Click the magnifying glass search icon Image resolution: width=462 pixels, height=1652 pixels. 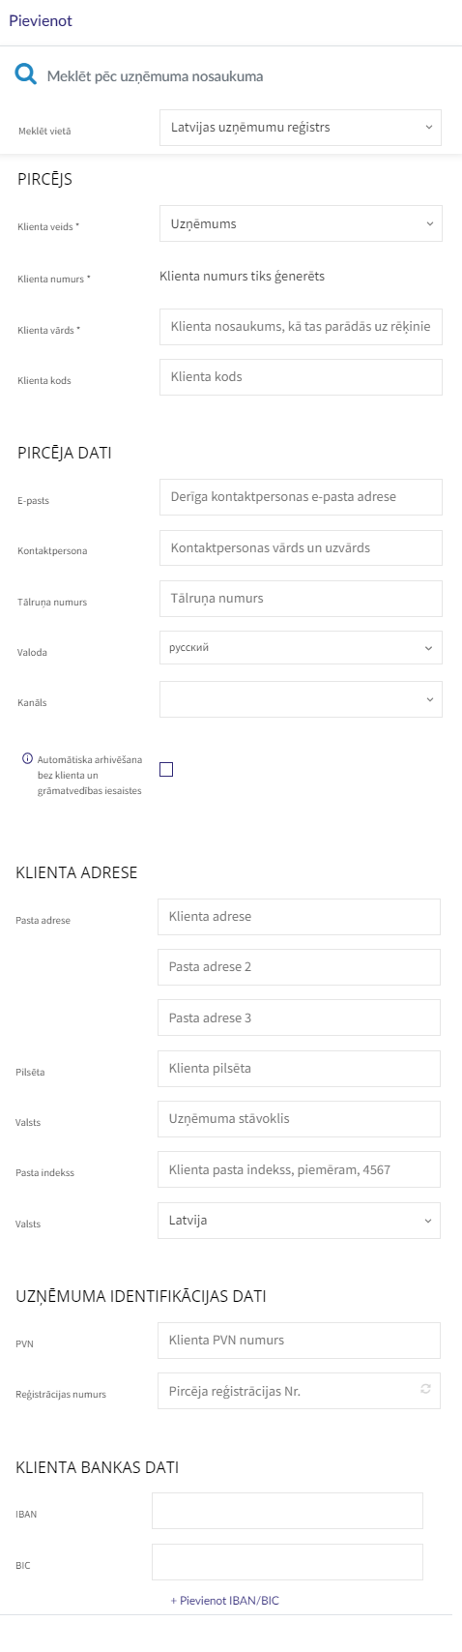click(x=26, y=74)
